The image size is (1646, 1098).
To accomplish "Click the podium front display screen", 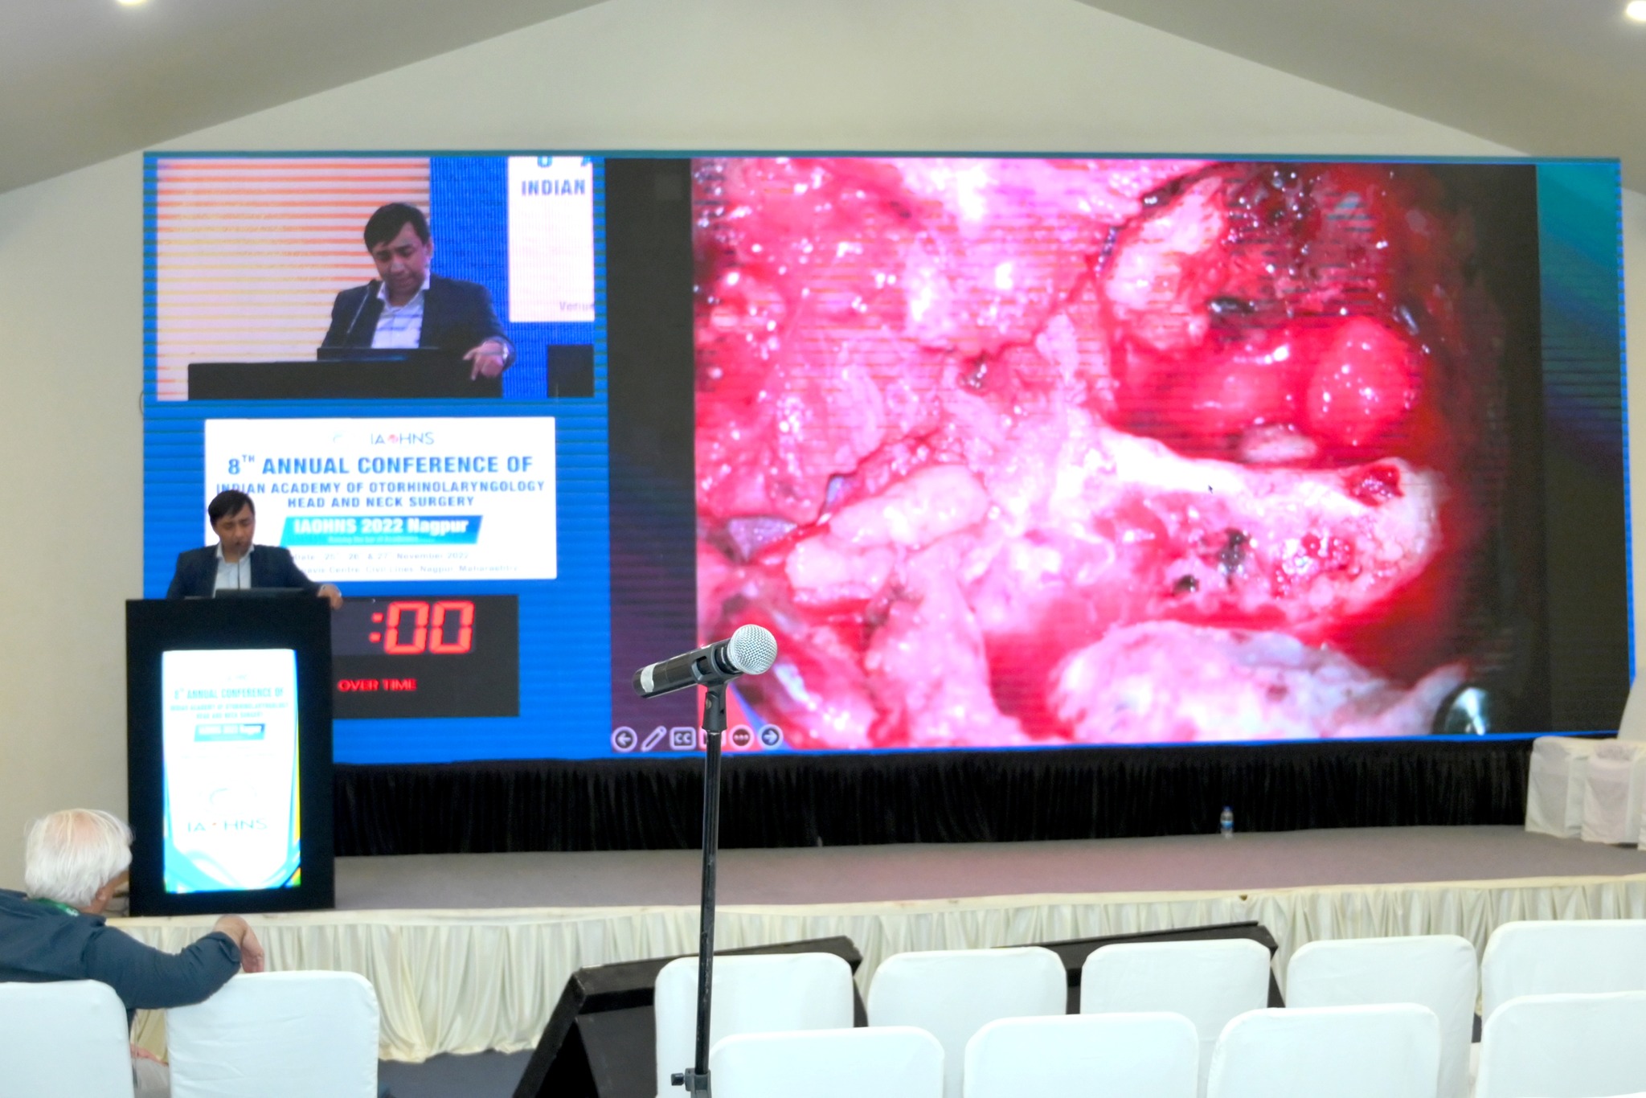I will (230, 770).
